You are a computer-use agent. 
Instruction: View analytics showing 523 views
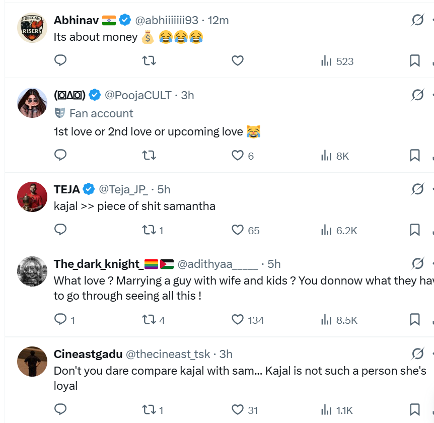337,61
